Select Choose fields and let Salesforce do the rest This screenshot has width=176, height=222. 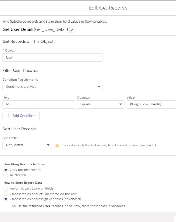6,194
